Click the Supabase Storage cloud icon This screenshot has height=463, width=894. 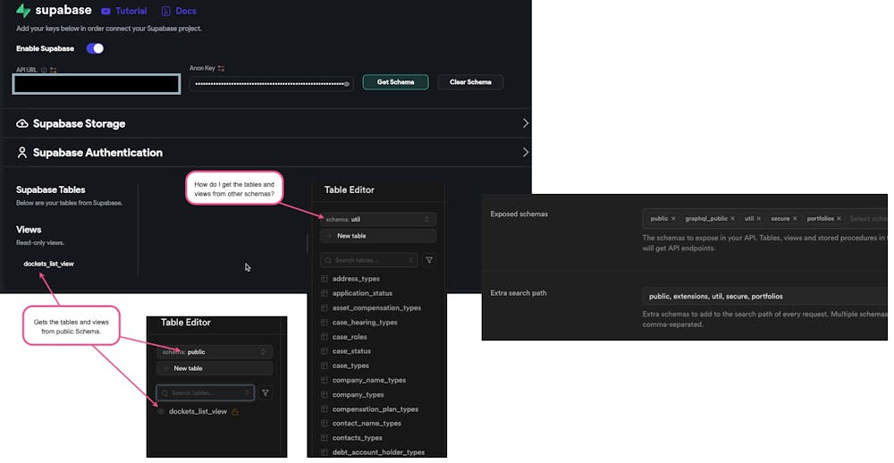click(22, 123)
